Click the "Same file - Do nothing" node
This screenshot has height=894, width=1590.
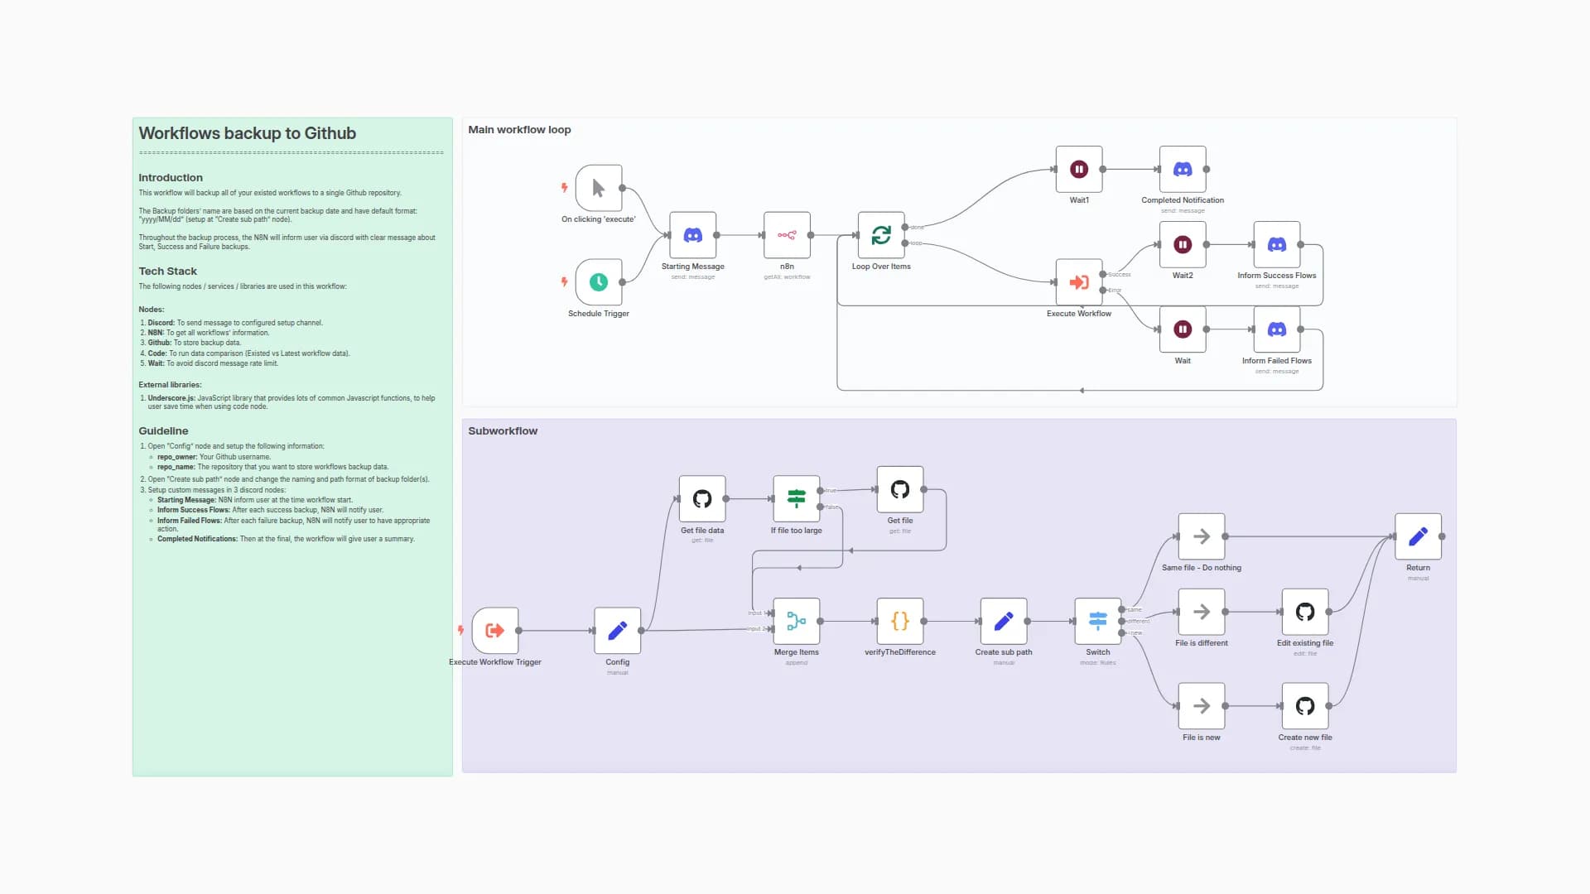[x=1201, y=536]
